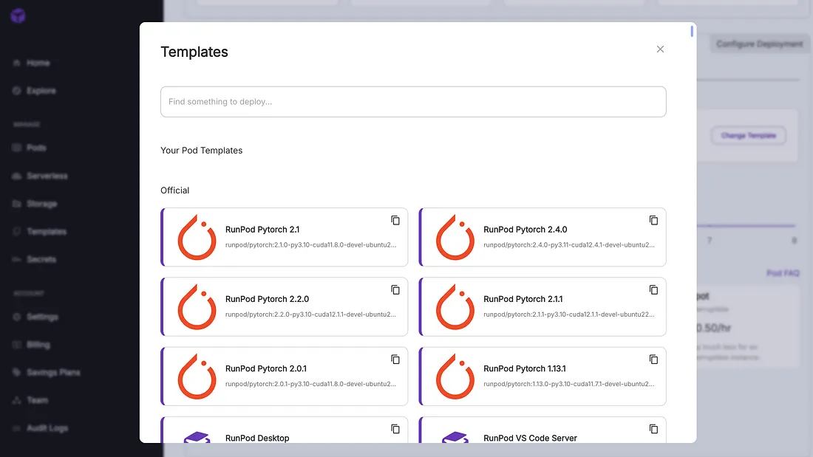
Task: Click the RunPod logo in the sidebar
Action: 18,16
